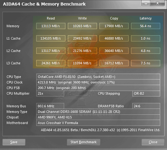Select Memory Write value 10265 MB/s

coord(82,26)
